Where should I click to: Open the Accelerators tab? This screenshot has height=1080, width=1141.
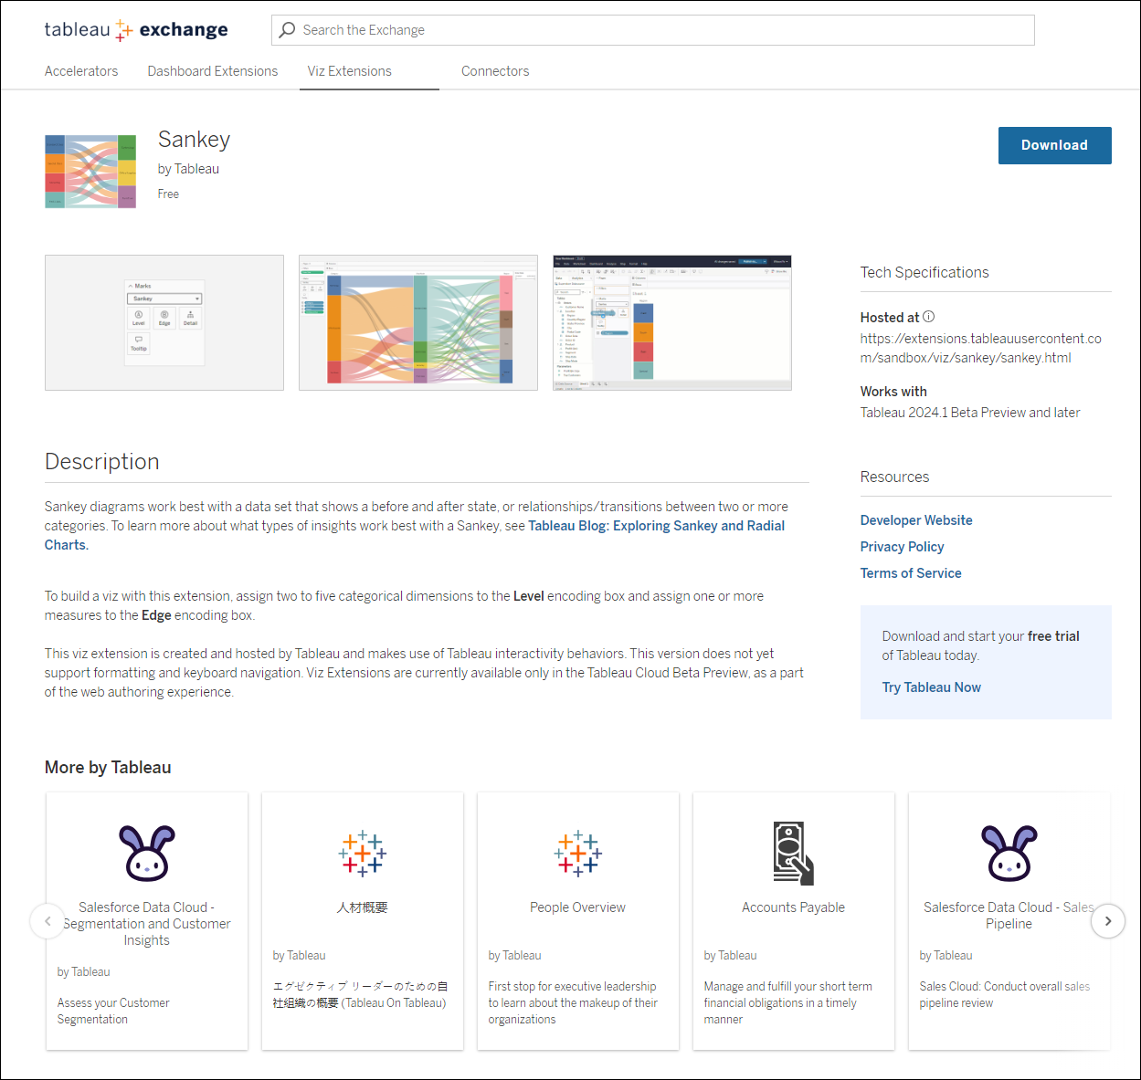(x=81, y=71)
